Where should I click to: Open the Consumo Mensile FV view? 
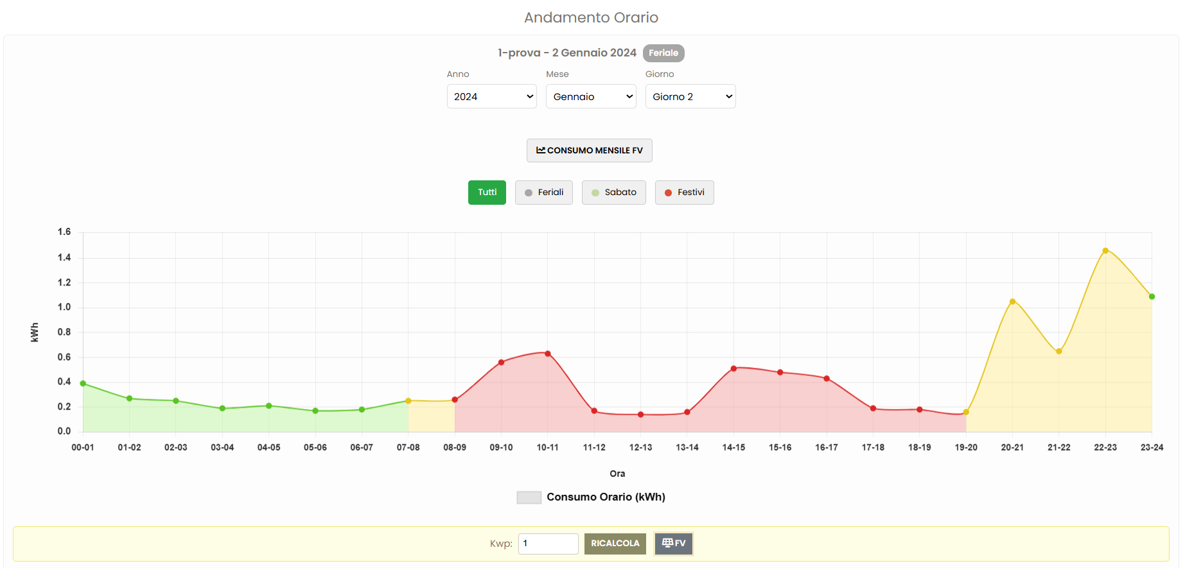click(590, 150)
